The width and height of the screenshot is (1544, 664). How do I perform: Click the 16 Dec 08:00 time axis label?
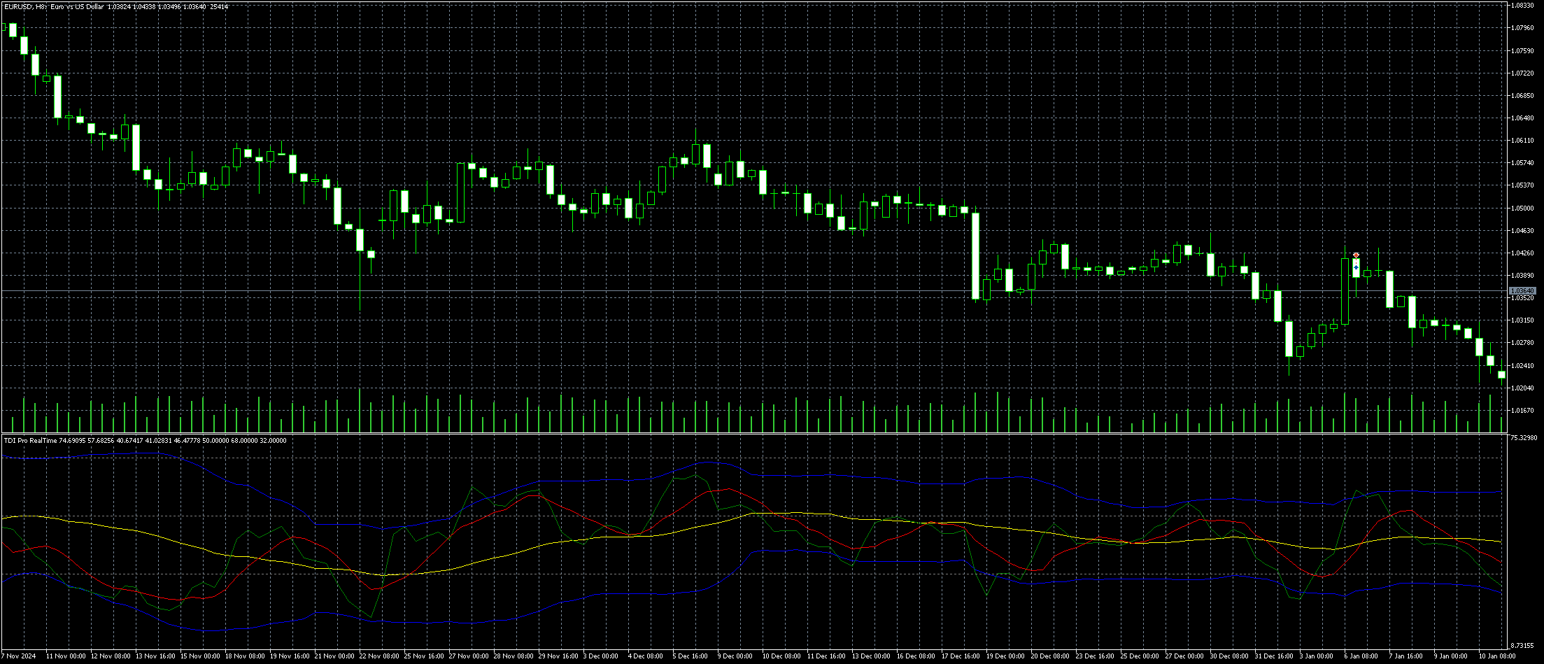(x=916, y=656)
